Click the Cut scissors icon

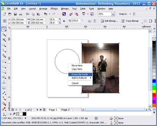tap(27, 14)
